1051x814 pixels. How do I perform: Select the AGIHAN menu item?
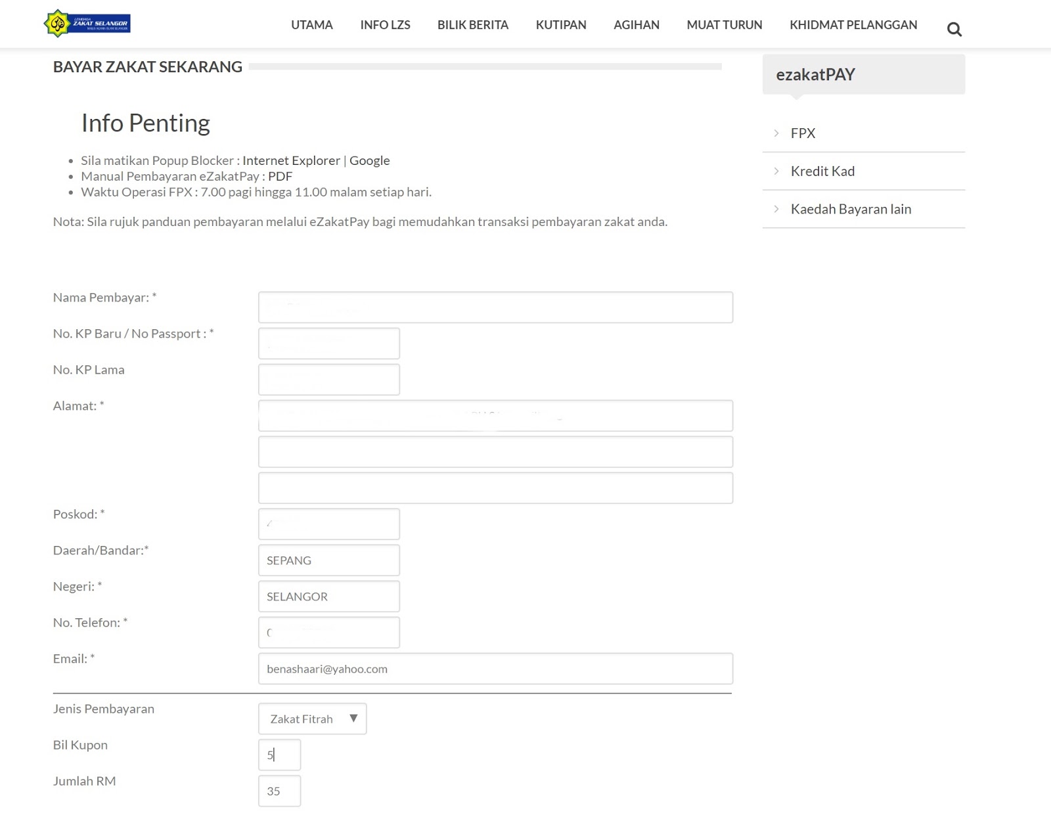(637, 25)
